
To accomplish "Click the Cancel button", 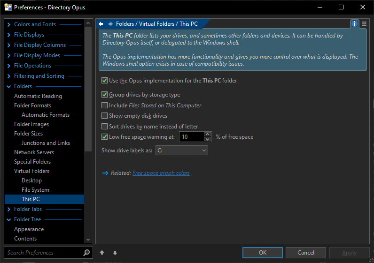I will [x=306, y=253].
